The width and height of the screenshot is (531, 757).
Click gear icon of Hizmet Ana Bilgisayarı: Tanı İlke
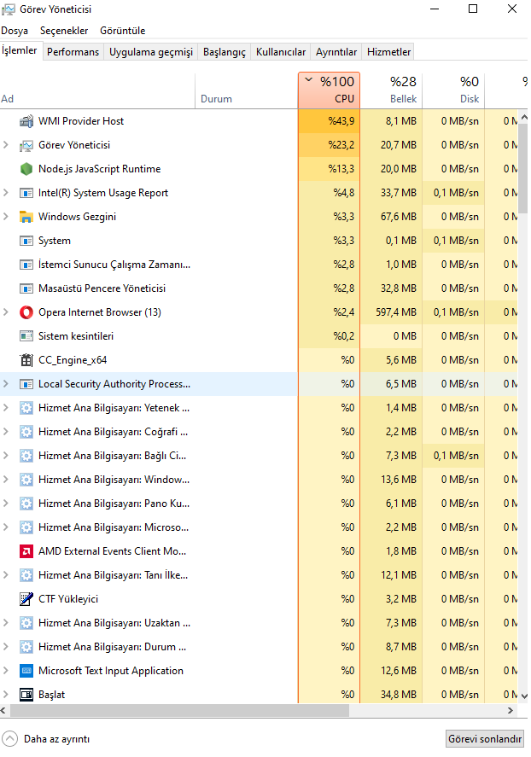26,575
